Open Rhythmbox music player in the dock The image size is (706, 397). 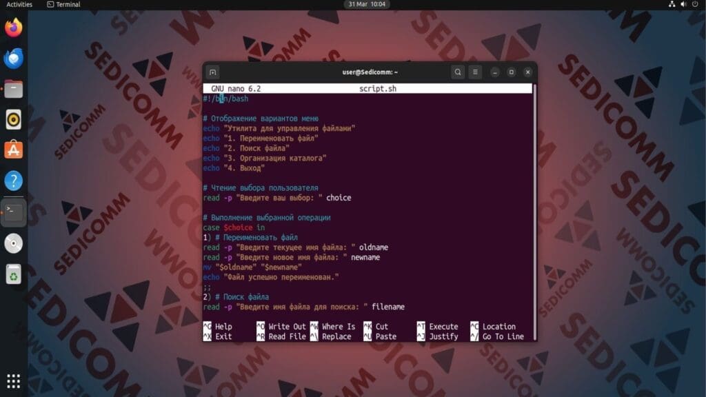tap(12, 119)
